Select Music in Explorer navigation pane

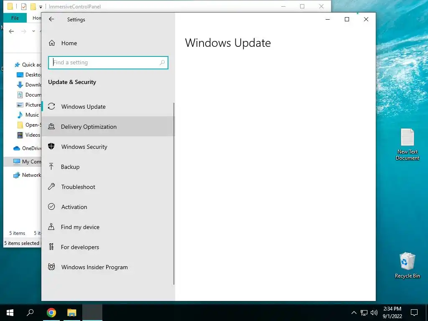pyautogui.click(x=28, y=115)
